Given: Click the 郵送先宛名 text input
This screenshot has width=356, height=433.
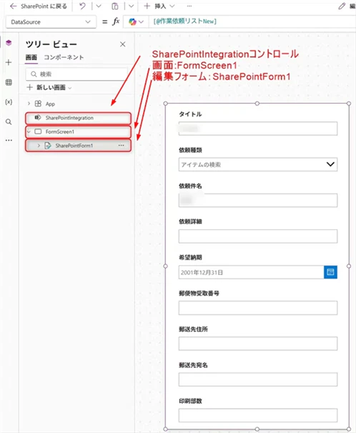Looking at the screenshot, I should pyautogui.click(x=257, y=379).
